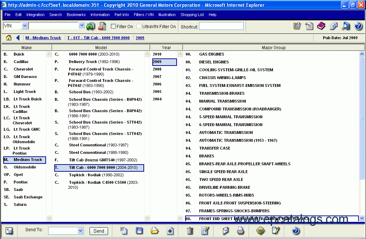Click the blue floppy disk save icon
Image resolution: width=366 pixels, height=239 pixels.
tap(139, 231)
